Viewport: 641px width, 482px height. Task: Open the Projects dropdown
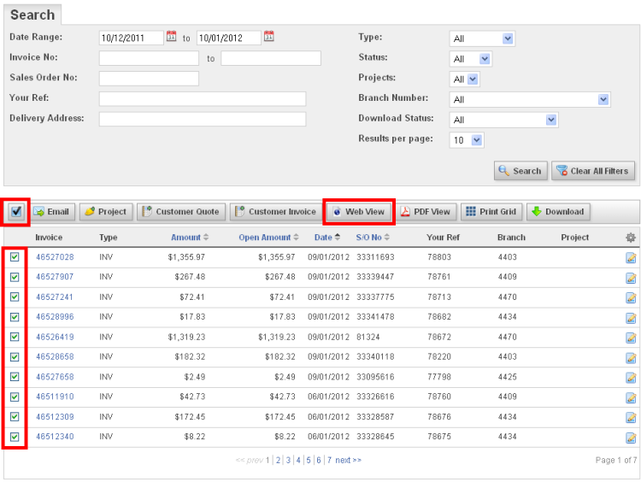coord(464,79)
